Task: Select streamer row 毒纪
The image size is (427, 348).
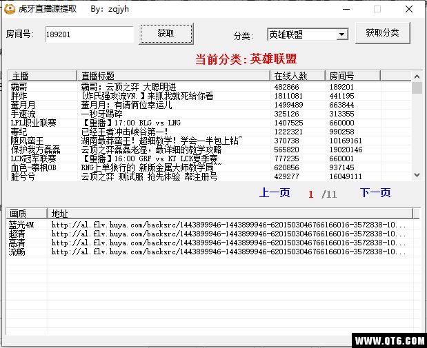Action: (x=210, y=132)
